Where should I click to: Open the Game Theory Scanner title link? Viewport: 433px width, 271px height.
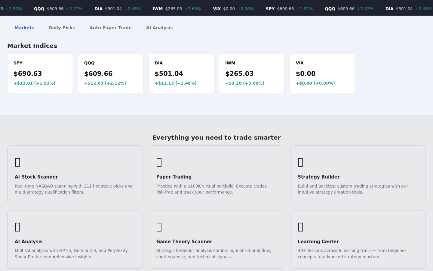click(x=184, y=241)
